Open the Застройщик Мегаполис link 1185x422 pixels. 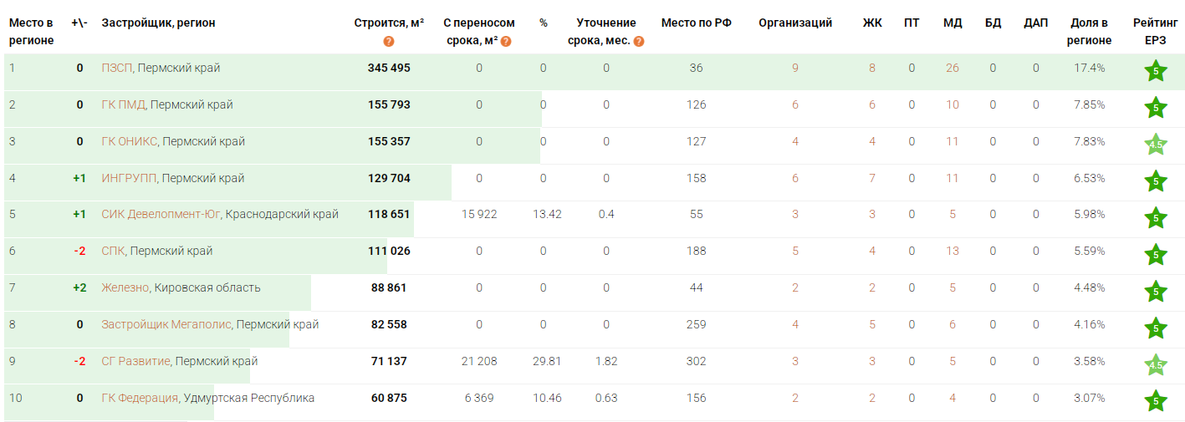tap(166, 324)
